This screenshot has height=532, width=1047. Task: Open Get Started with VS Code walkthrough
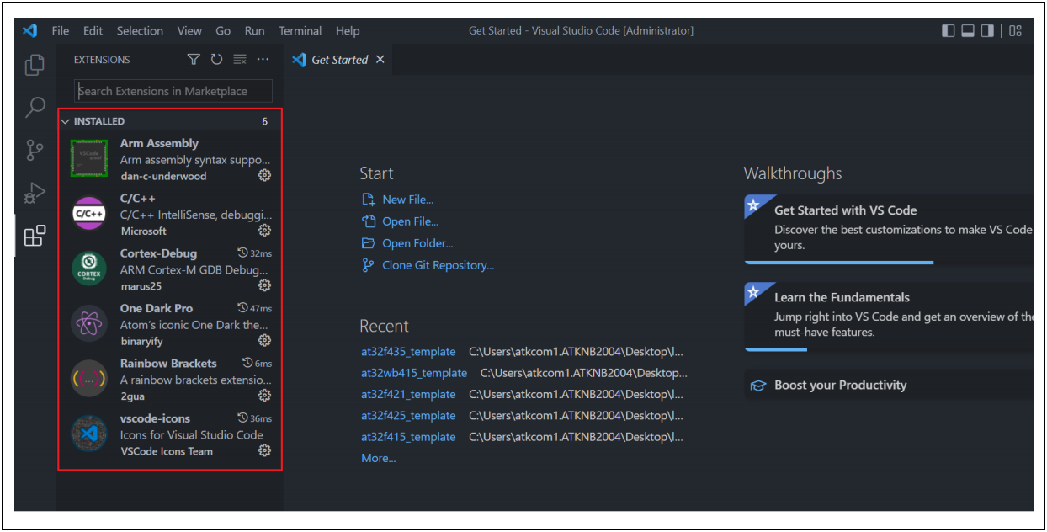(889, 228)
